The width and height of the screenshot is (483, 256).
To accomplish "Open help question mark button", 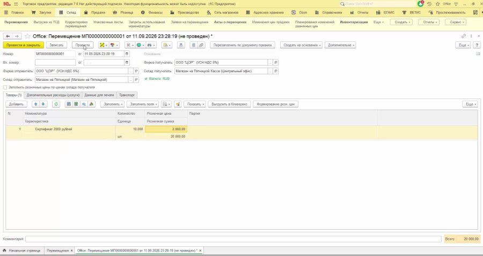I will click(x=477, y=45).
